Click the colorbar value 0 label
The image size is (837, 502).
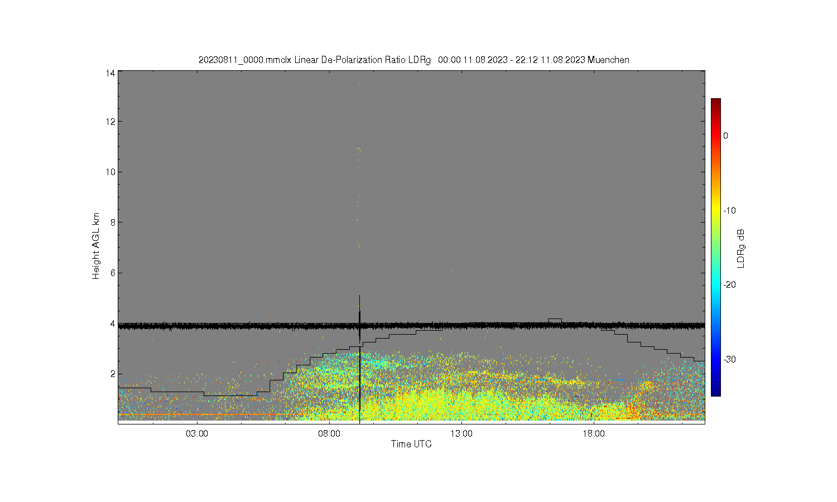(725, 136)
